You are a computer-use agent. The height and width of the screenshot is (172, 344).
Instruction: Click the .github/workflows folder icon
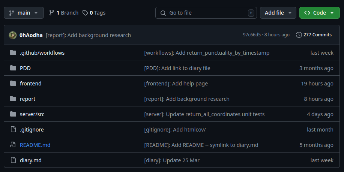pos(13,52)
